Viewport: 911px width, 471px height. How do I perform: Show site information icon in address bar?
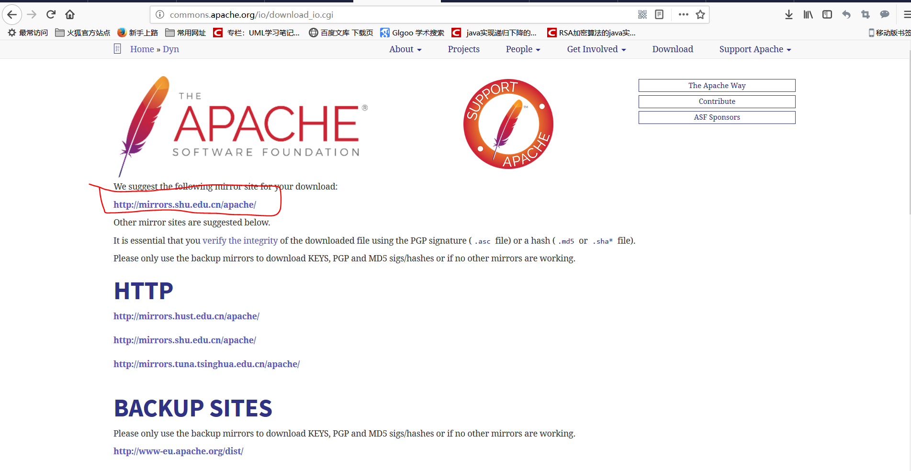pos(160,14)
